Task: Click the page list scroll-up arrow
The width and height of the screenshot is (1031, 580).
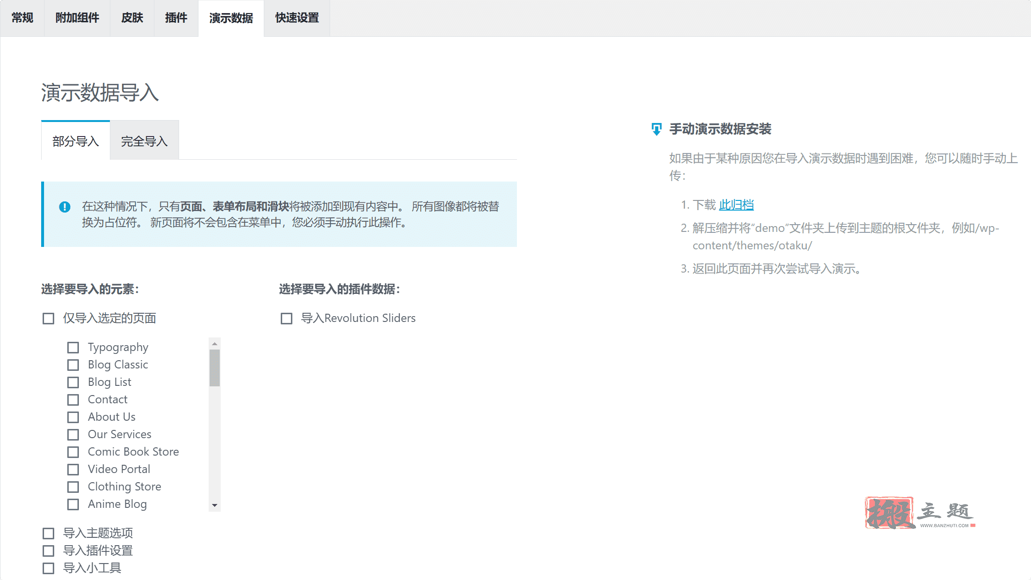Action: point(214,343)
